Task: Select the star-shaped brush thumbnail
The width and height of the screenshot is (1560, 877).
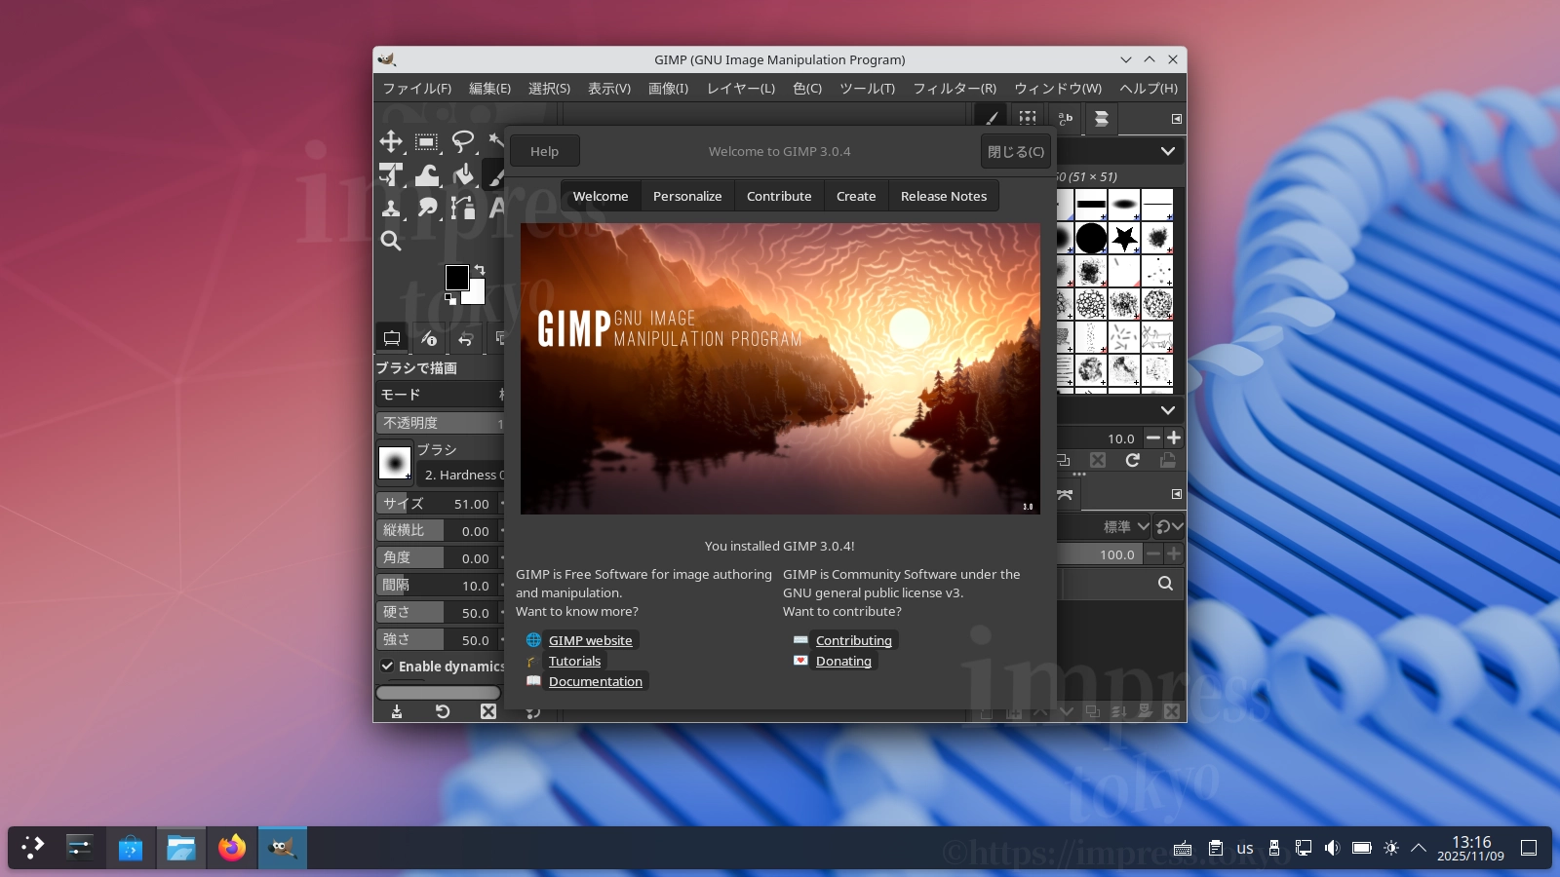Action: point(1124,238)
